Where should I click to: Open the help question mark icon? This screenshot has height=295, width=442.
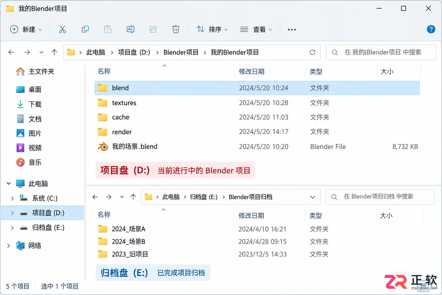click(x=431, y=29)
